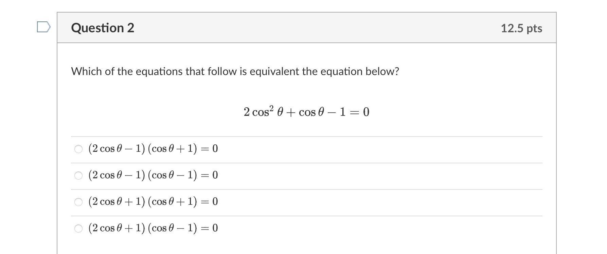
Task: Click the second answer choice label text
Action: 152,175
